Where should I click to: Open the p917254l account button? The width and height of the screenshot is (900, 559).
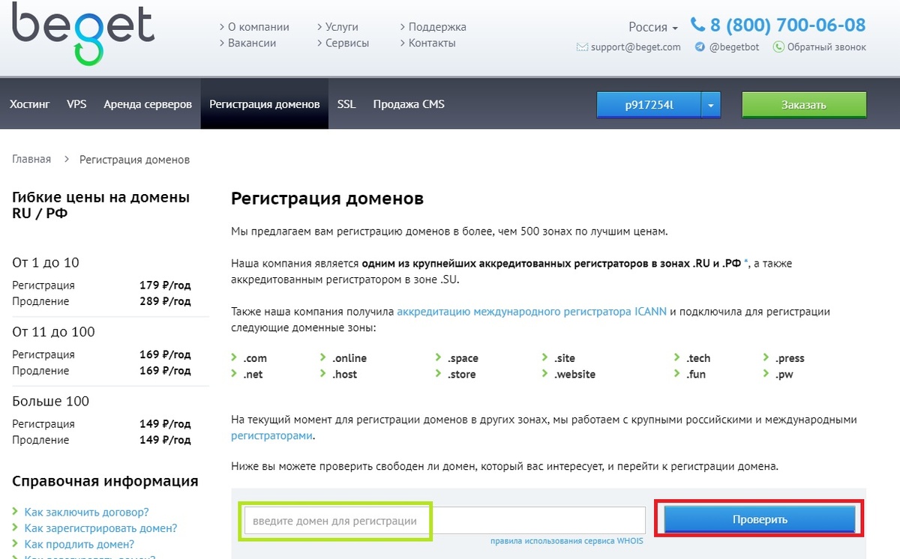649,106
